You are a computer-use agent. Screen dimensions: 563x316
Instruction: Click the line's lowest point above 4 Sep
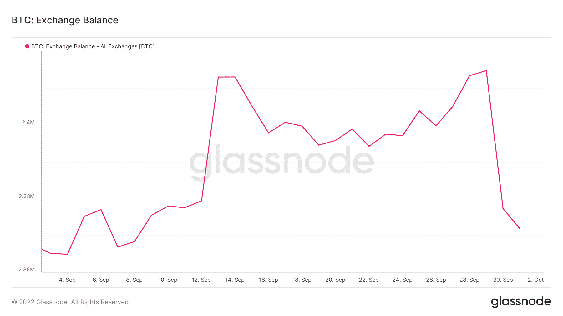click(x=68, y=254)
